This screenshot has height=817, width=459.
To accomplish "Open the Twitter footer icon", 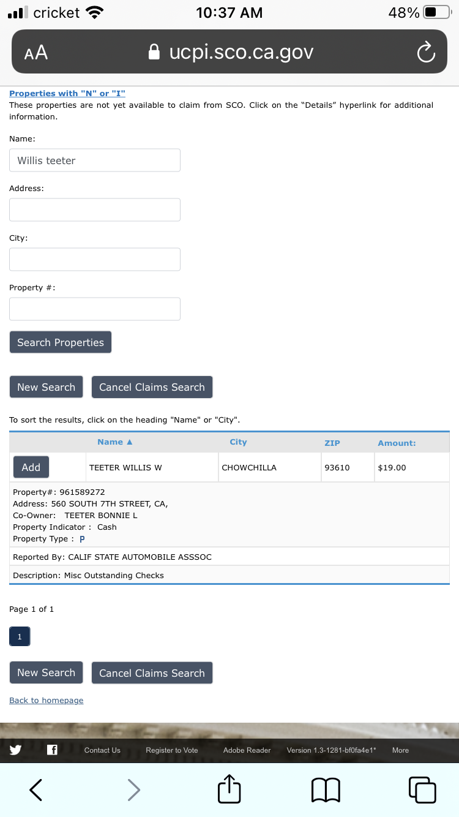I will point(15,750).
